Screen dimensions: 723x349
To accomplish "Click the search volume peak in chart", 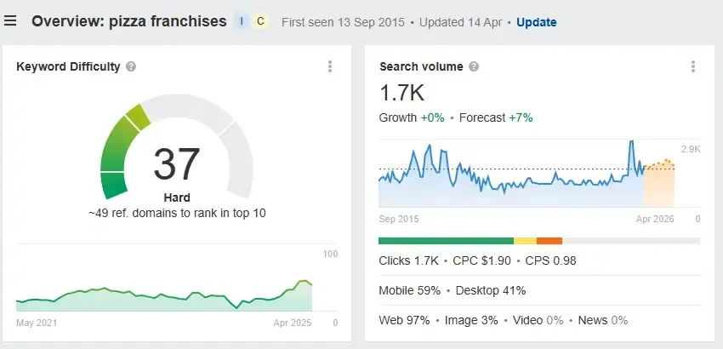I will (x=632, y=143).
